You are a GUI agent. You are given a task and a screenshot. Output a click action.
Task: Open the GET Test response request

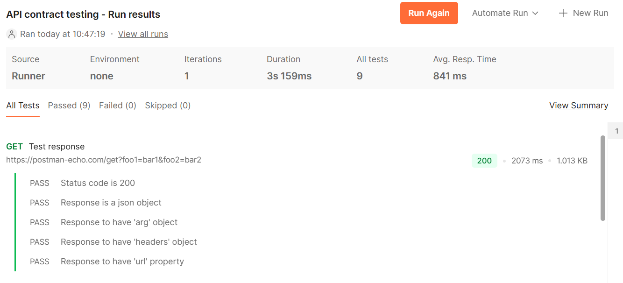[x=45, y=147]
